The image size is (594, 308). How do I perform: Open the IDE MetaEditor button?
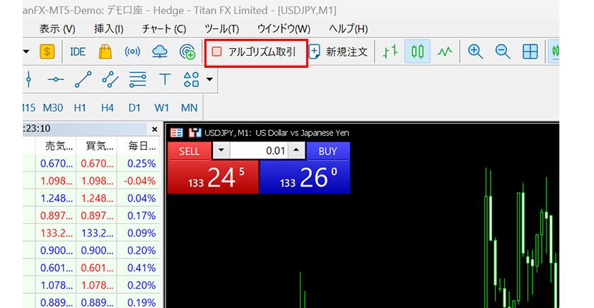[78, 52]
